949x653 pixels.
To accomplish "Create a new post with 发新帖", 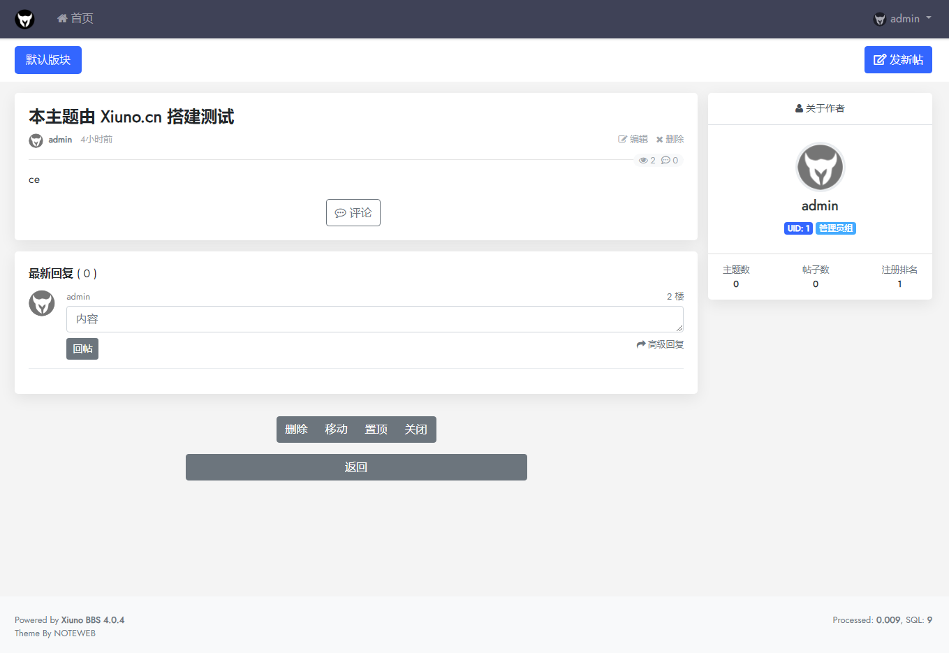I will pyautogui.click(x=897, y=60).
